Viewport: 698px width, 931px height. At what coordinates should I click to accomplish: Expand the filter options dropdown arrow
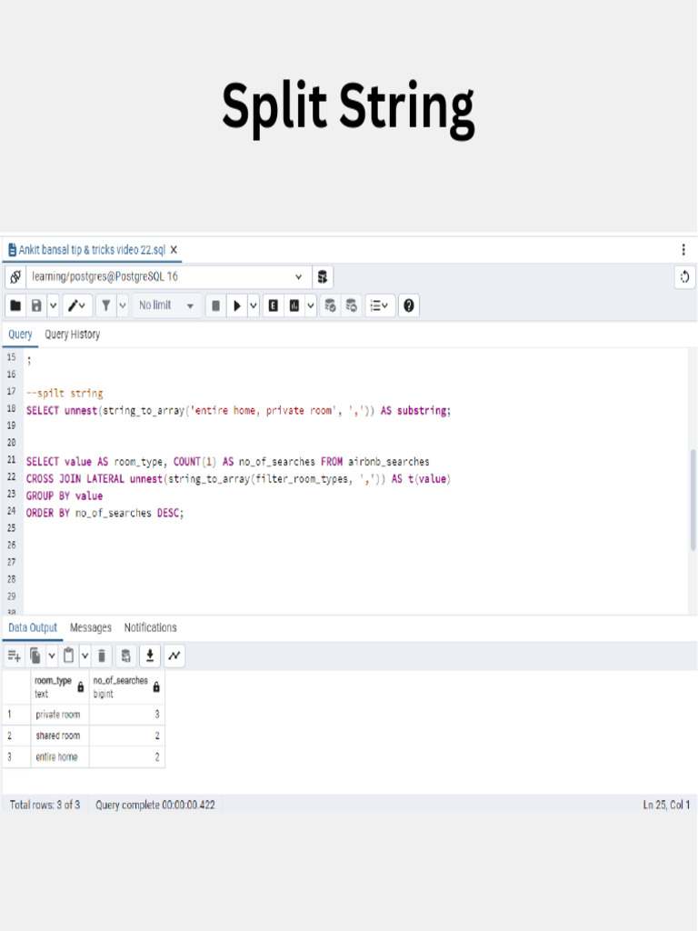[x=123, y=306]
